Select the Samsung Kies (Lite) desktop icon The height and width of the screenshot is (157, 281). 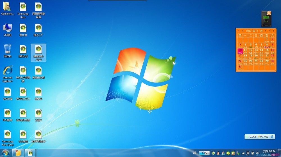coord(7,138)
